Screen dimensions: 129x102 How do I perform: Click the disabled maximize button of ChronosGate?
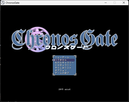point(115,3)
